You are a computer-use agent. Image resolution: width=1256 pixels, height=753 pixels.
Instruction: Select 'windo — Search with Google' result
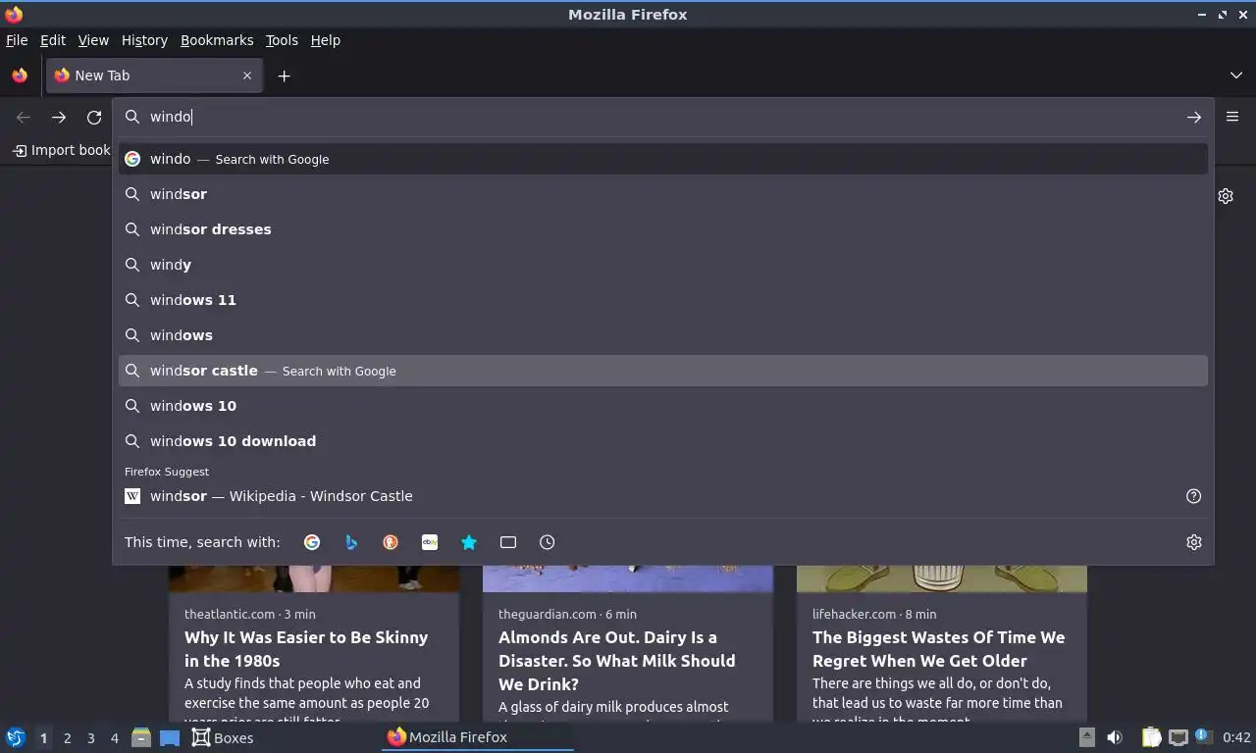[663, 159]
